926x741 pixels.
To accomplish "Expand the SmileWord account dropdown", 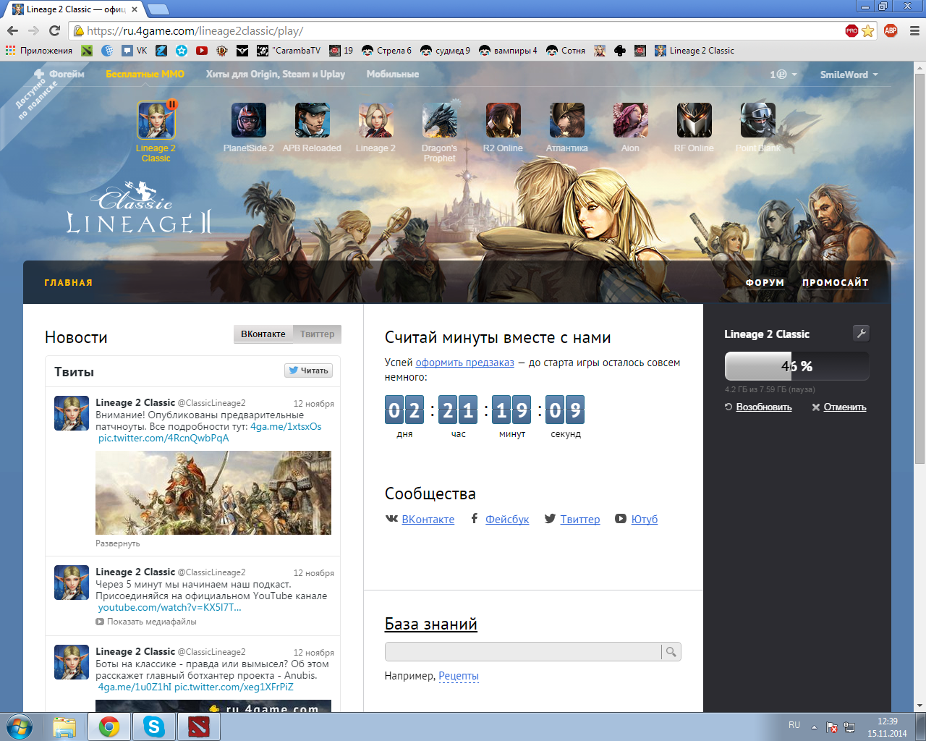I will click(849, 75).
